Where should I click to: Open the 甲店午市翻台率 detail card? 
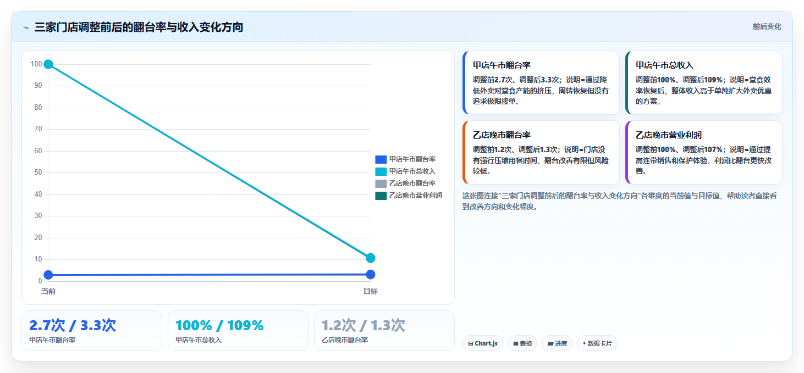pos(541,83)
